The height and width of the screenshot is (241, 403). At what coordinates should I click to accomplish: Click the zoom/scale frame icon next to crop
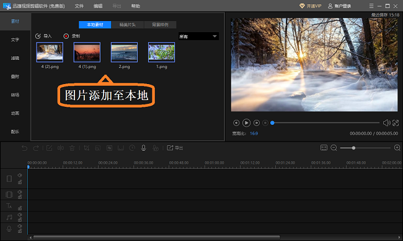[98, 148]
